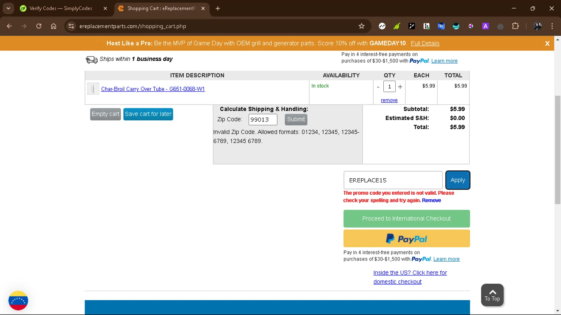Click the page vertical scrollbar thumb

[x=558, y=149]
